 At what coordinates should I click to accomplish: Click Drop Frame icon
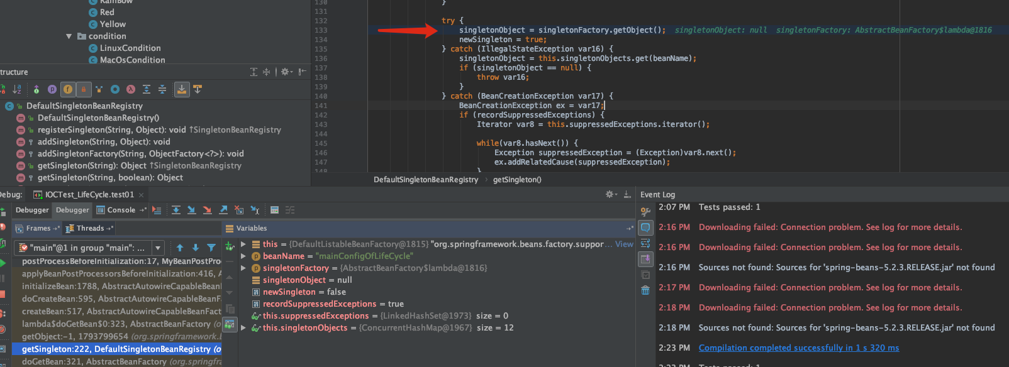239,210
